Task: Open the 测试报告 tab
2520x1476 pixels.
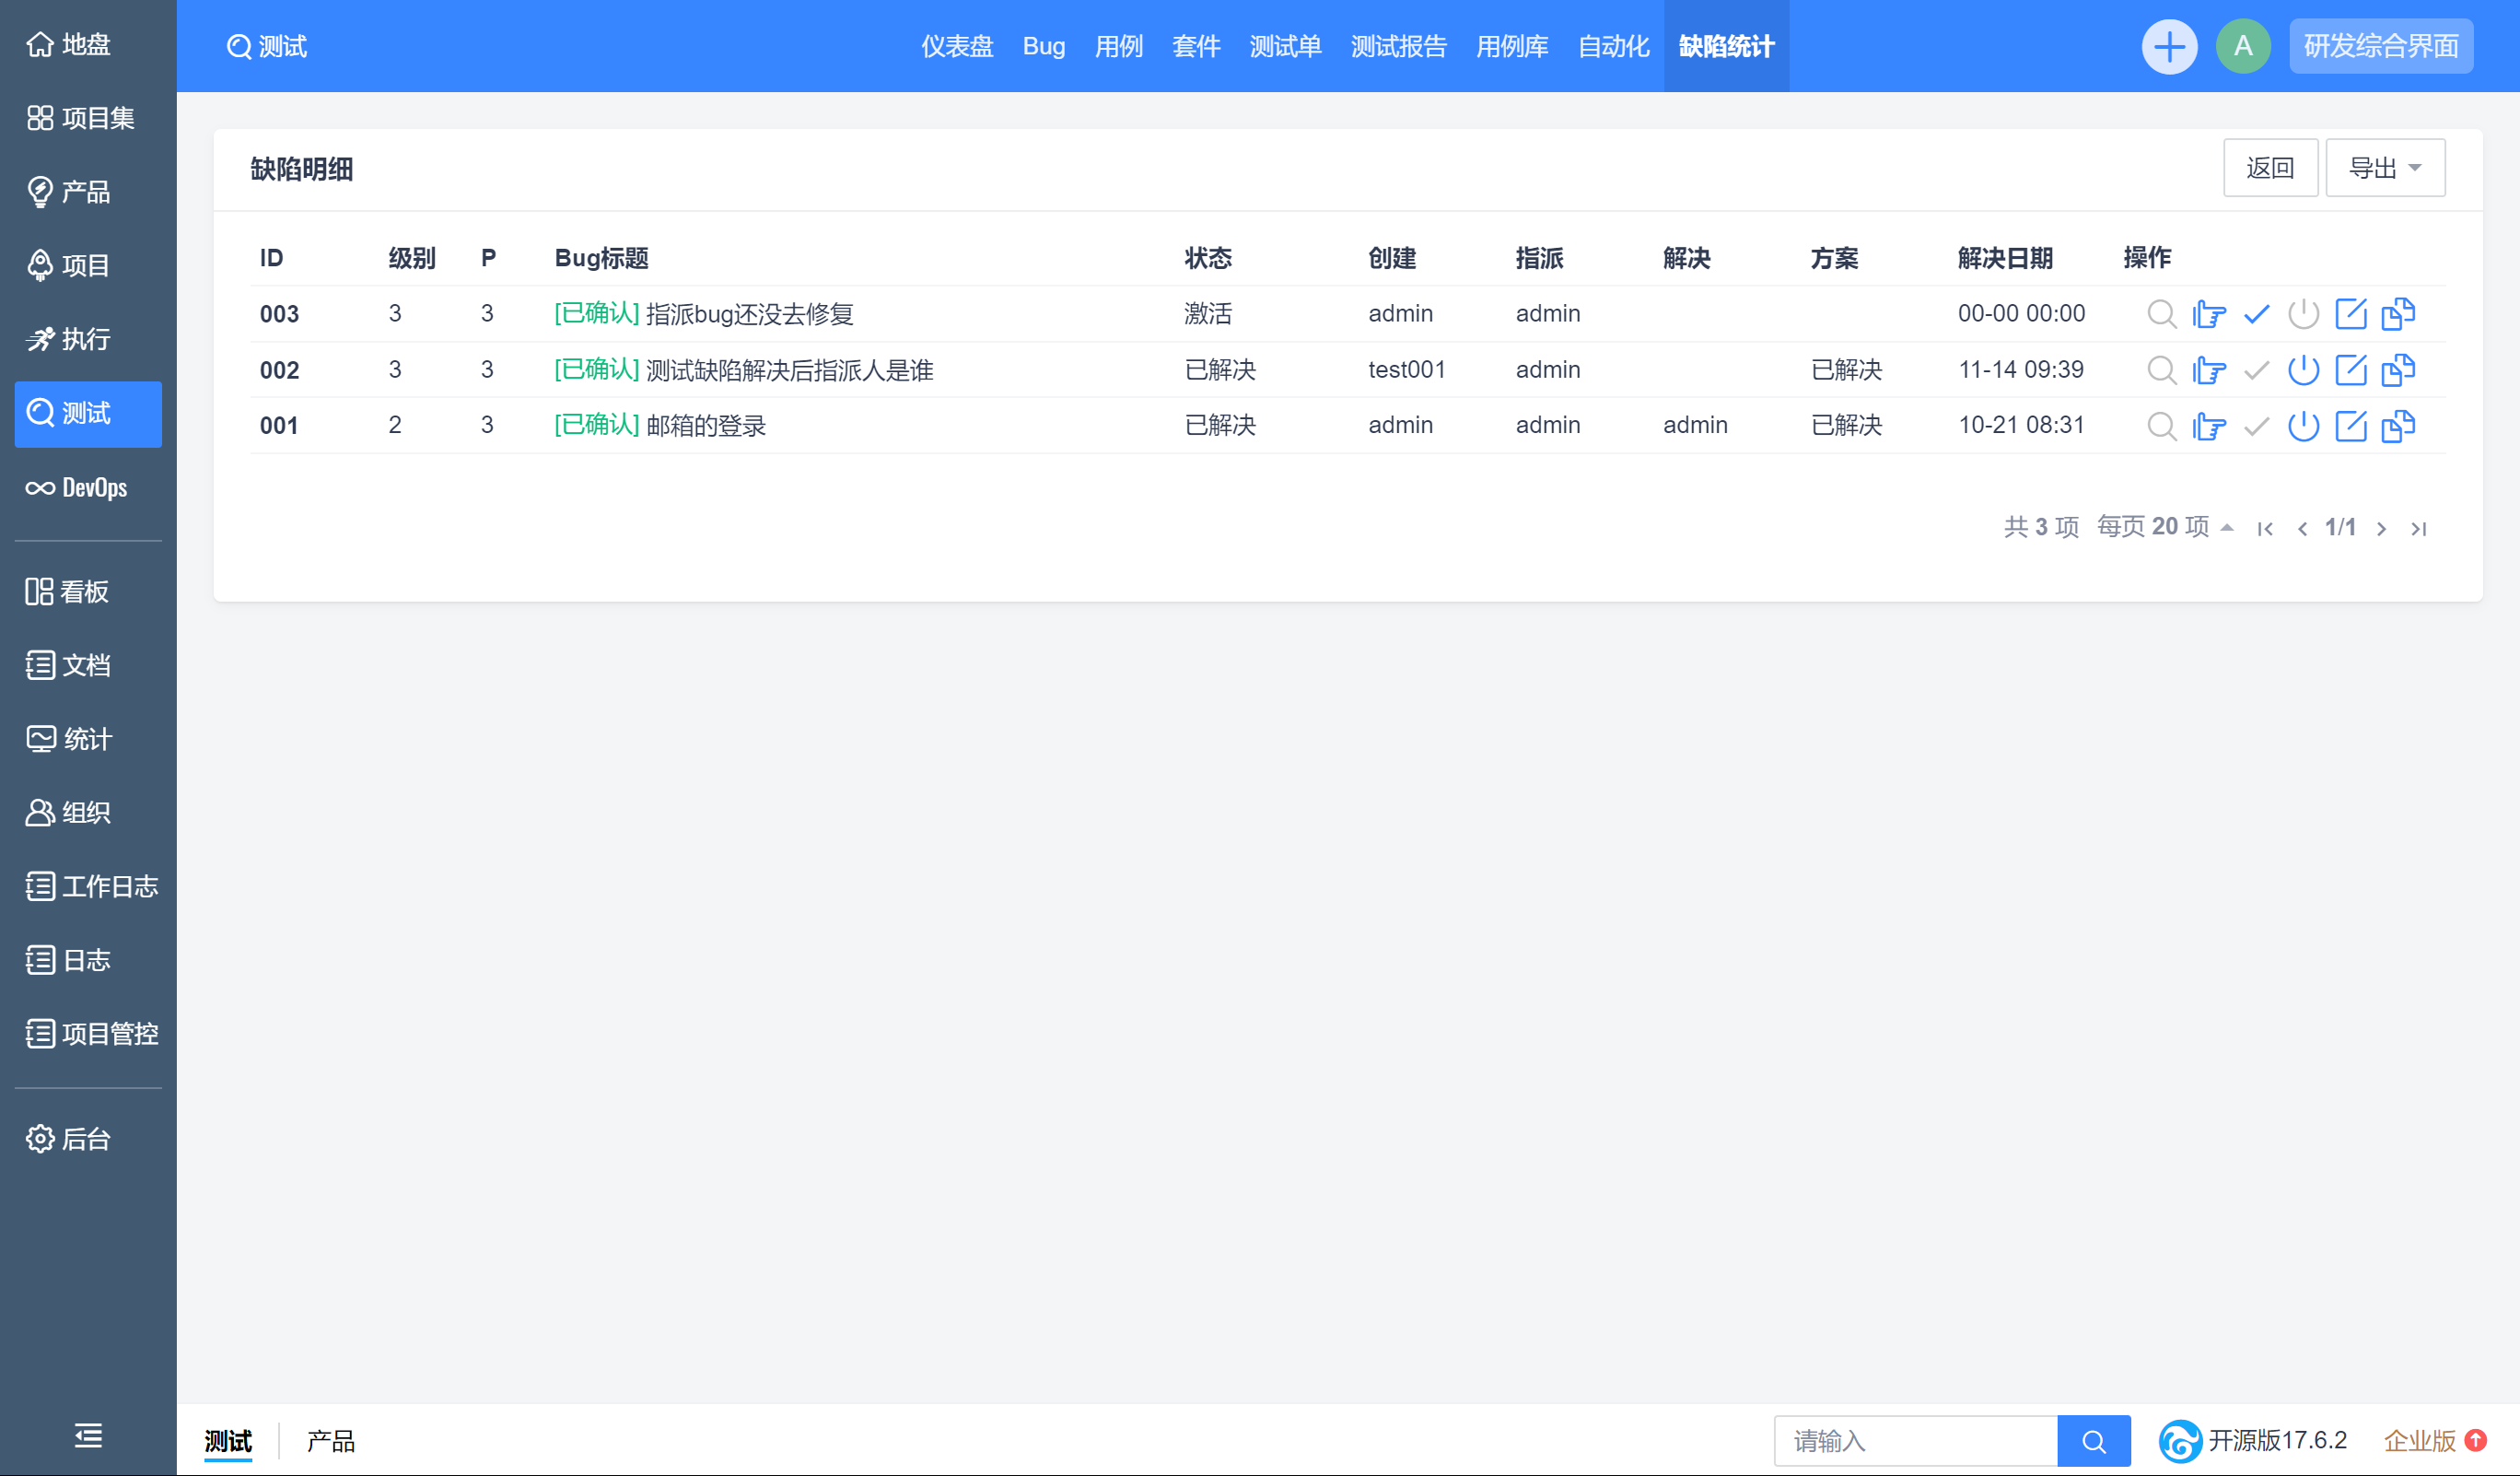Action: pos(1398,46)
